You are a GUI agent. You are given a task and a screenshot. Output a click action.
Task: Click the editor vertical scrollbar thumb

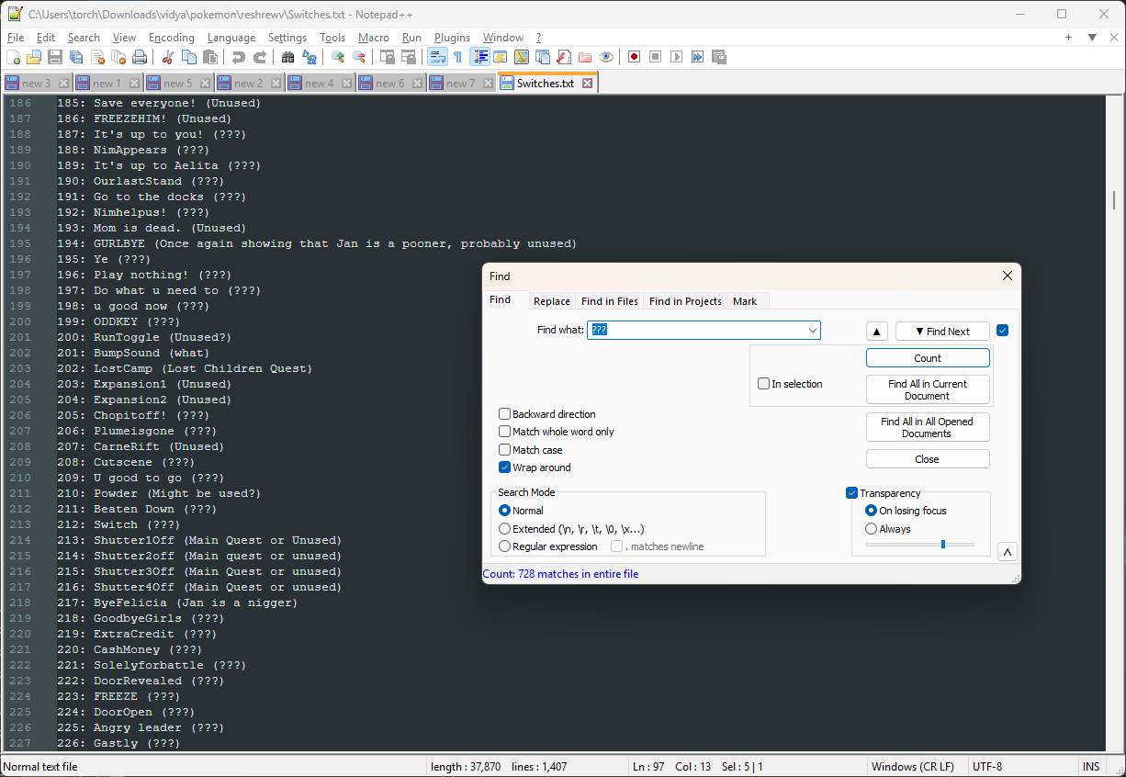[1115, 200]
